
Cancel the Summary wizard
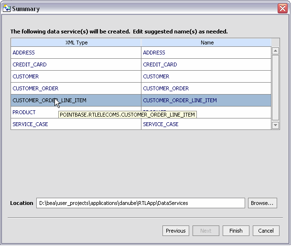click(266, 231)
